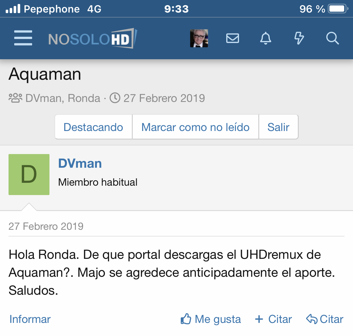353x336 pixels.
Task: Reply quoting the post with arrow Citar
Action: 325,319
